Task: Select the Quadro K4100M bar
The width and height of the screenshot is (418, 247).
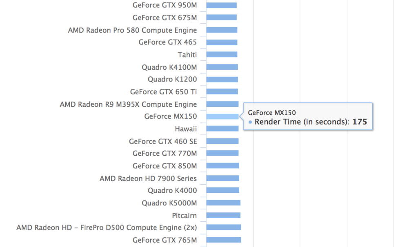Action: point(222,67)
